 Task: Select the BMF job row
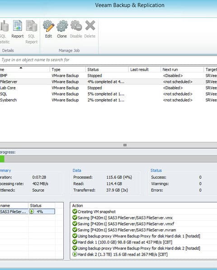pyautogui.click(x=108, y=76)
